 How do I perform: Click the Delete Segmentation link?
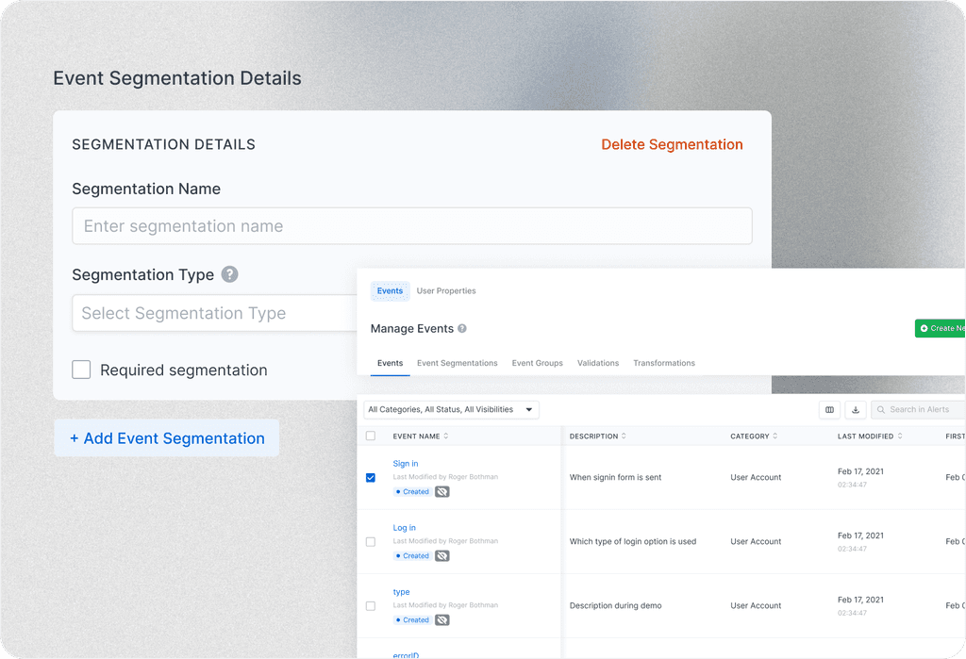pyautogui.click(x=672, y=144)
